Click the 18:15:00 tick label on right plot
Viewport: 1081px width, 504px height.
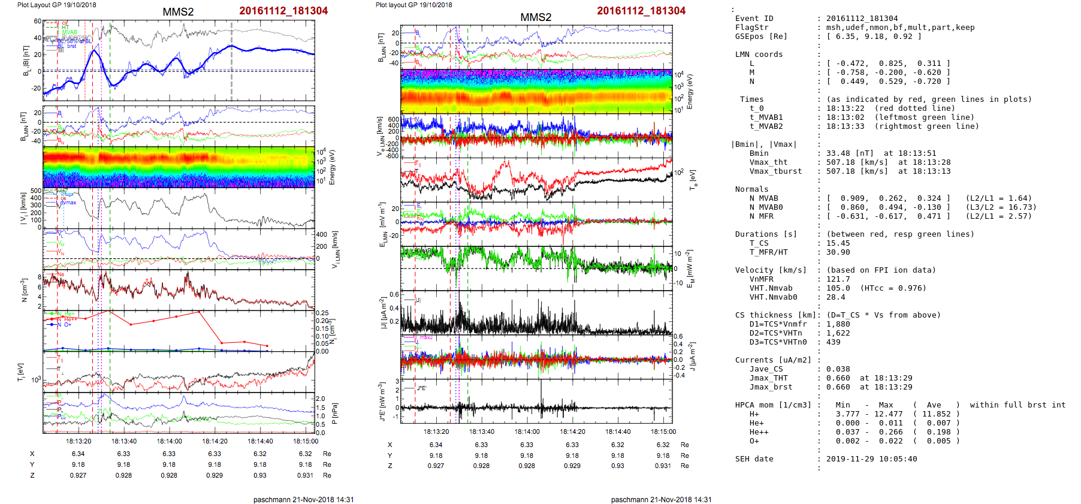[663, 431]
